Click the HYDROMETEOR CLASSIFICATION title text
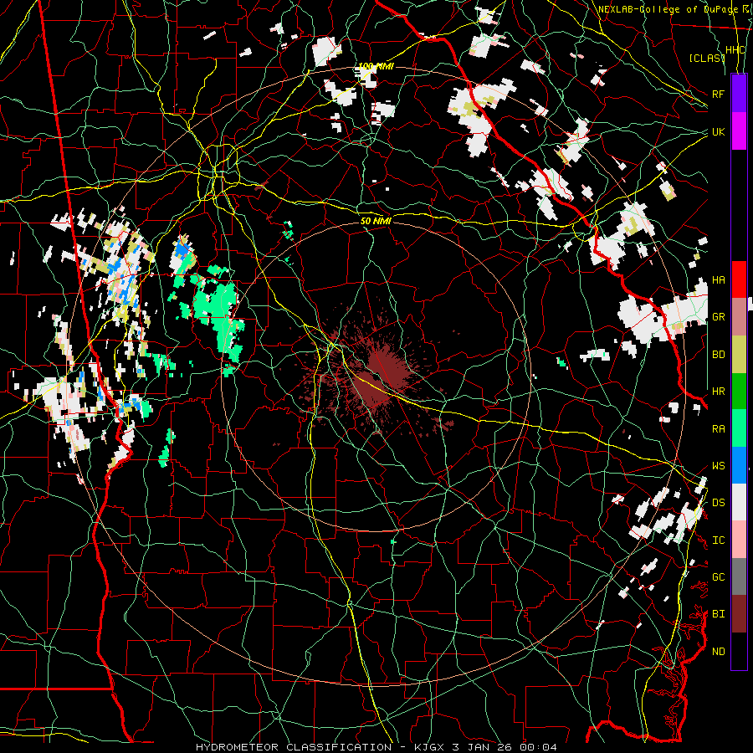753x753 pixels. (293, 747)
